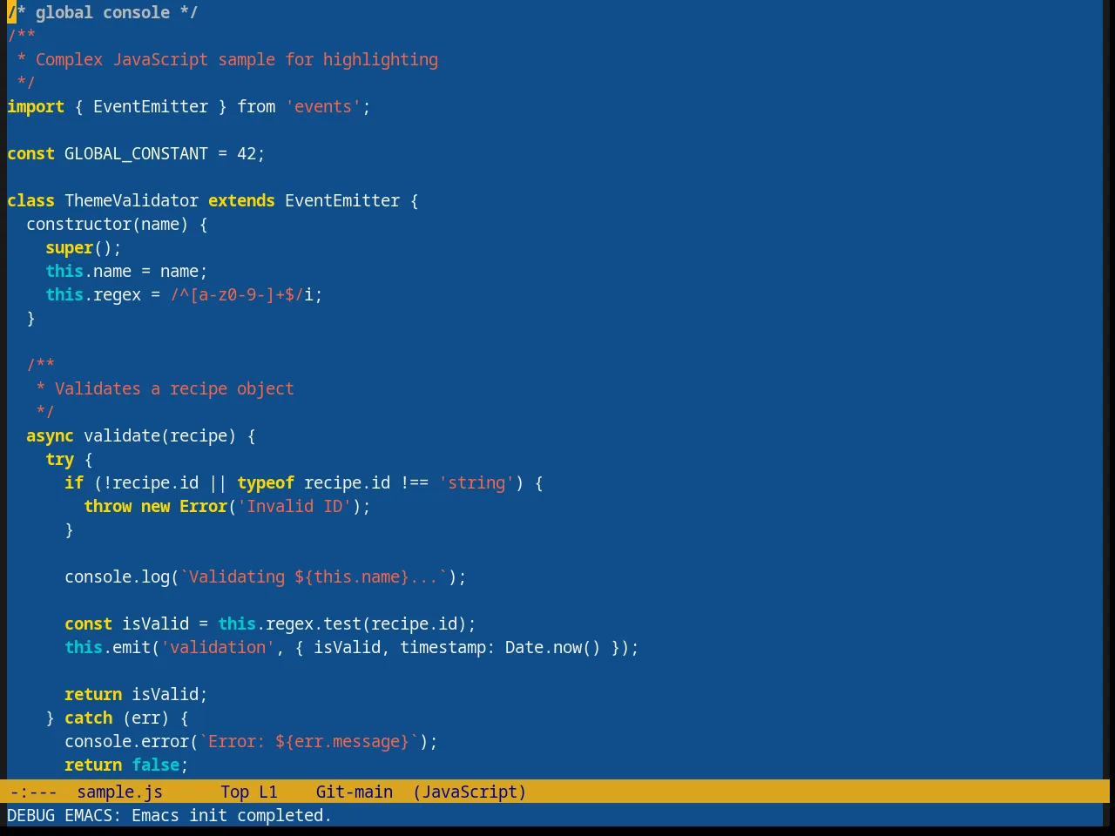The height and width of the screenshot is (836, 1115).
Task: Click the 'events' string literal
Action: (x=323, y=106)
